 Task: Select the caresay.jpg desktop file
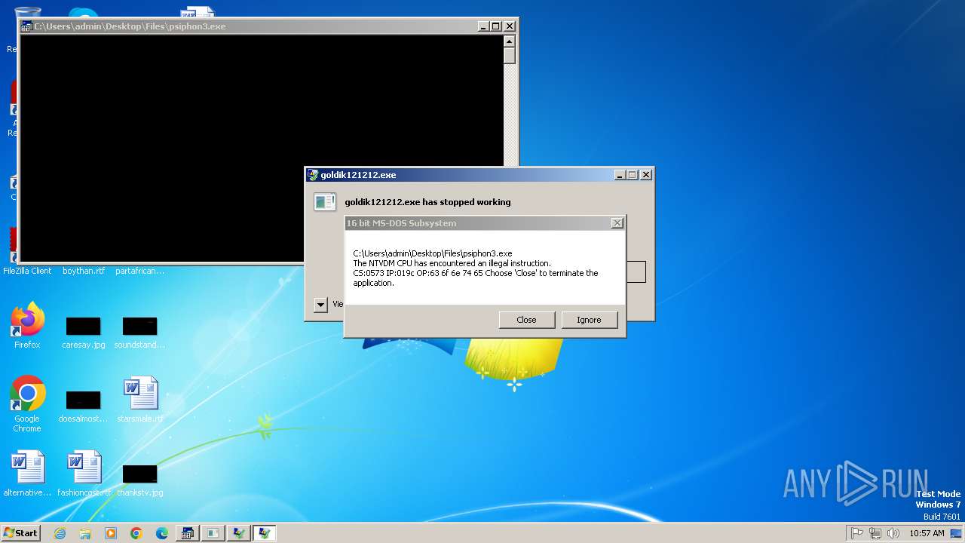click(x=83, y=332)
